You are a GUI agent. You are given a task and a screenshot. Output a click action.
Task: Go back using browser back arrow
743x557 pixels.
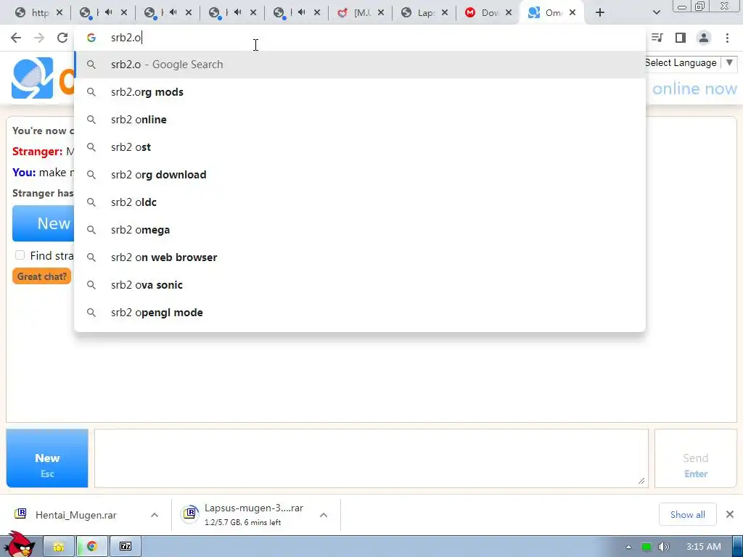[16, 38]
